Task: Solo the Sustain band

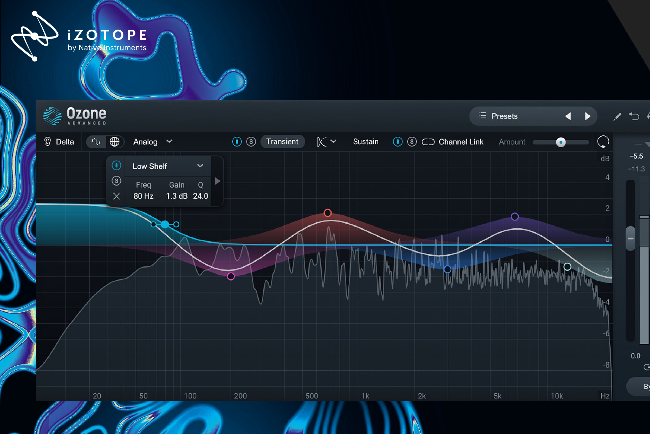Action: point(412,142)
